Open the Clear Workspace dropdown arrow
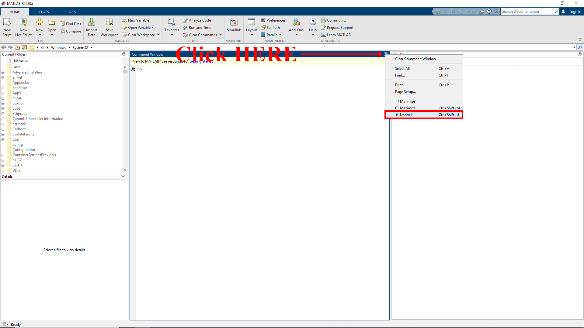This screenshot has width=584, height=328. pos(158,35)
